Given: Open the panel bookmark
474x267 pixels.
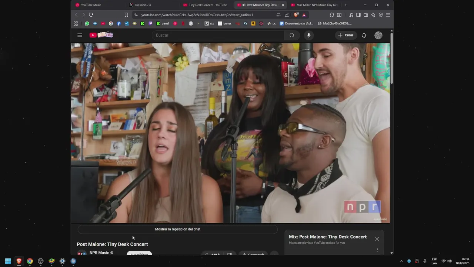Looking at the screenshot, I should click(163, 23).
